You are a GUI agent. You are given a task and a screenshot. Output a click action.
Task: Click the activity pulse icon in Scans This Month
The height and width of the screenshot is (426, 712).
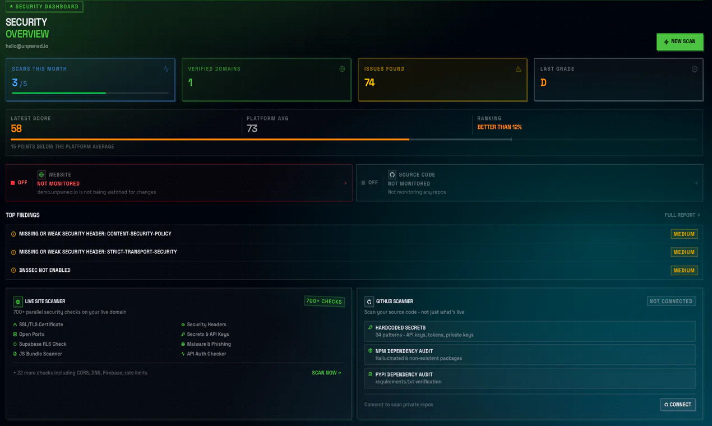pos(166,69)
